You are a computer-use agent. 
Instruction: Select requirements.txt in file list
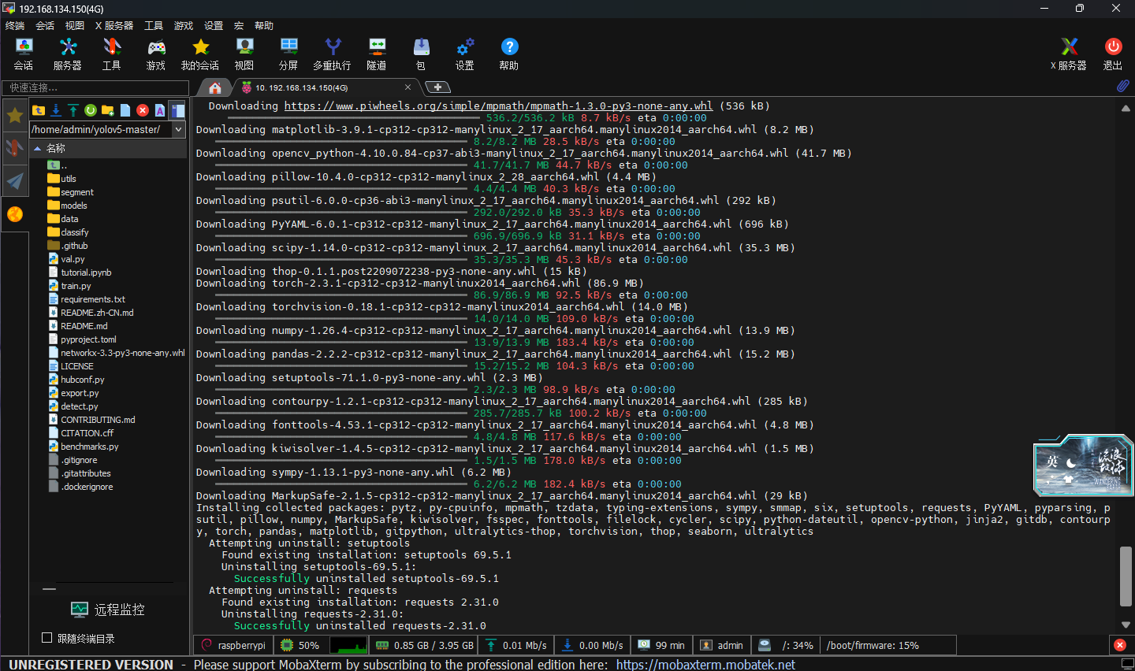coord(93,299)
